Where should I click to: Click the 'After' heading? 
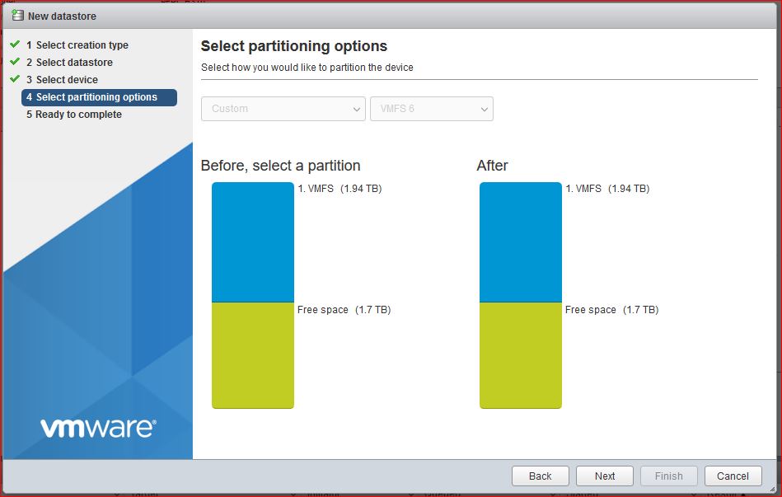[x=492, y=165]
